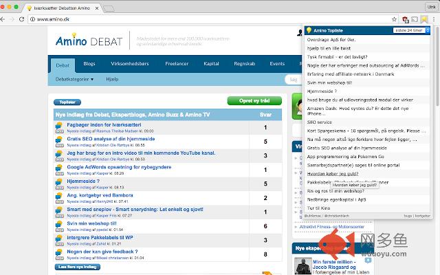
Task: Close the Iværksætter Debatten Amino tab
Action: pyautogui.click(x=97, y=8)
